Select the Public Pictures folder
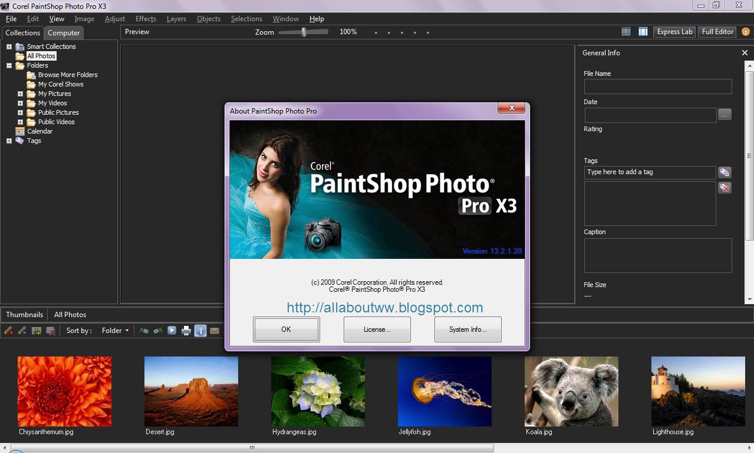 click(x=58, y=112)
